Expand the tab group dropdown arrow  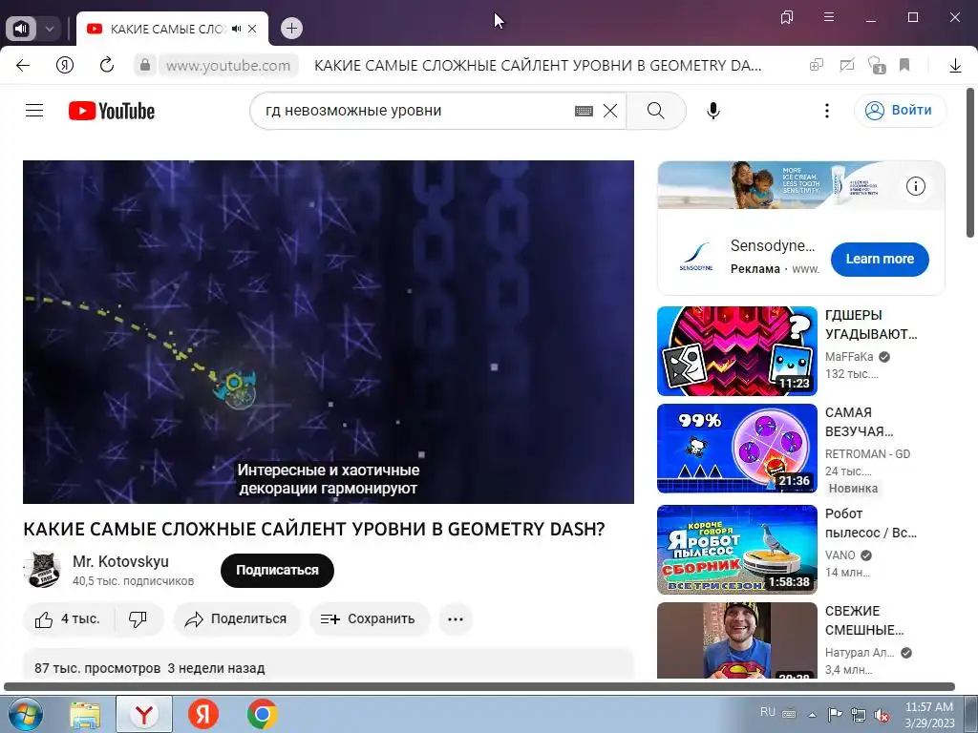(50, 29)
